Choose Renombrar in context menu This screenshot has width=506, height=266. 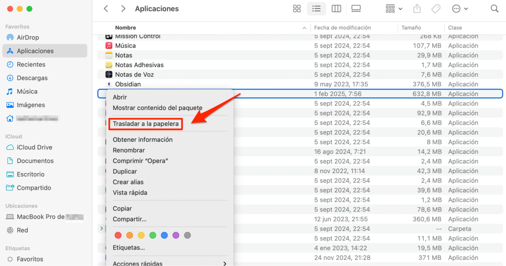click(129, 150)
